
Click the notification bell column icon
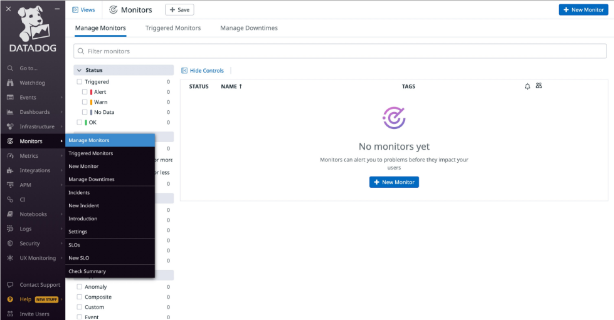pyautogui.click(x=527, y=86)
